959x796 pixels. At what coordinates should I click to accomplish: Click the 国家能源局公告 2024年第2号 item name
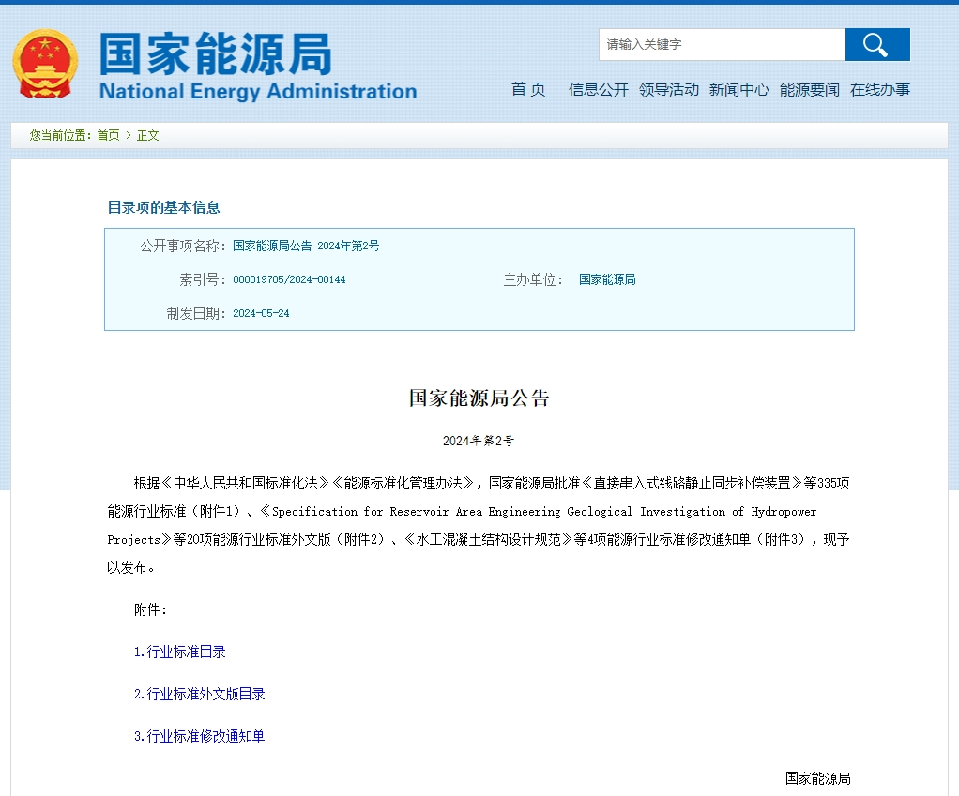(306, 246)
